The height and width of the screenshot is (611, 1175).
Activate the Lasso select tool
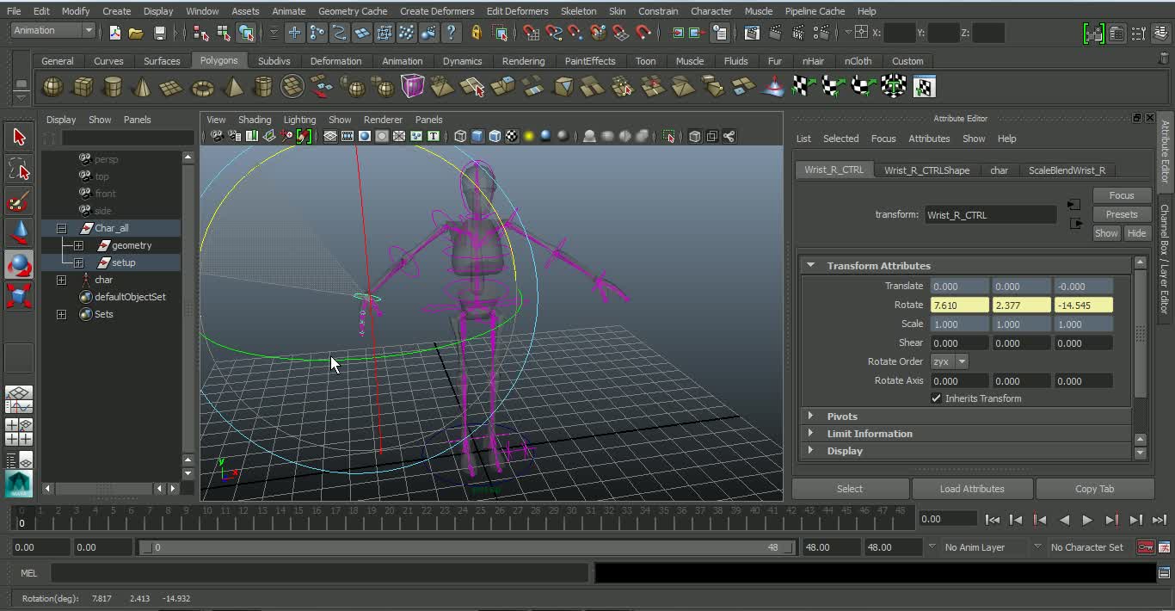pyautogui.click(x=19, y=170)
